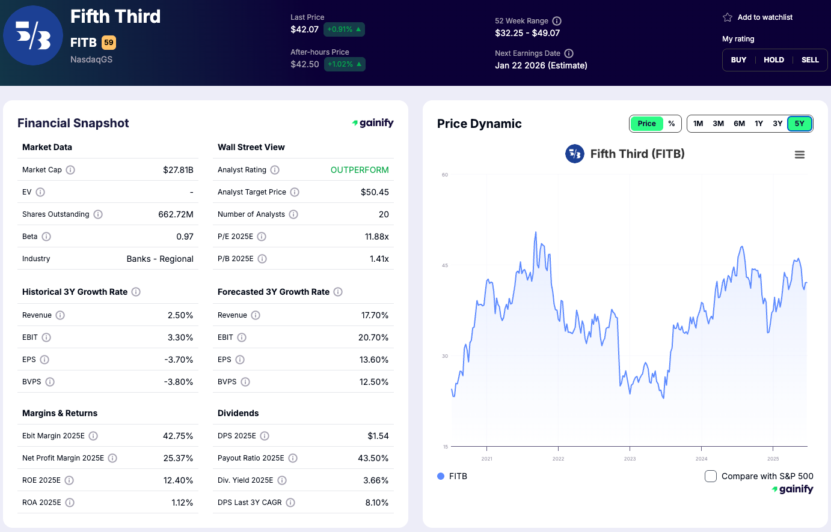Switch to the 1M time range
The width and height of the screenshot is (831, 532).
698,123
